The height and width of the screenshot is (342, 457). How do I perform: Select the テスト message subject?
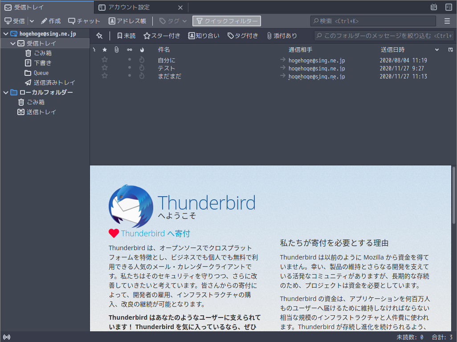167,68
